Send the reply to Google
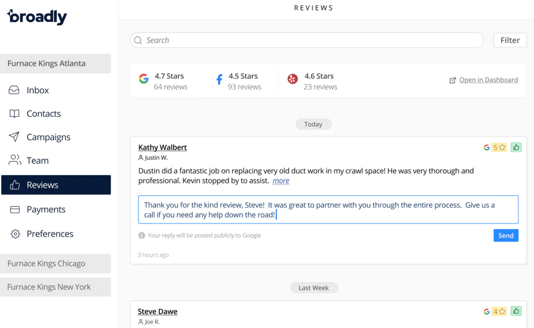Screen dimensions: 534x328 (x=506, y=236)
